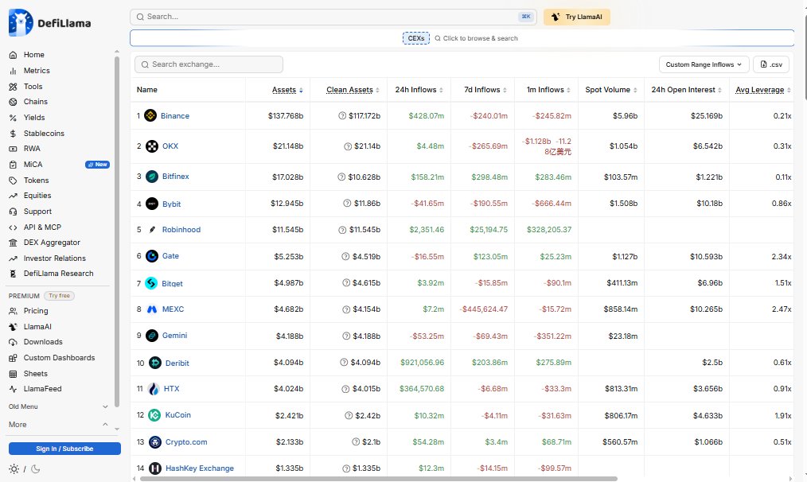This screenshot has height=482, width=807.
Task: Open Home from the sidebar
Action: click(x=33, y=55)
